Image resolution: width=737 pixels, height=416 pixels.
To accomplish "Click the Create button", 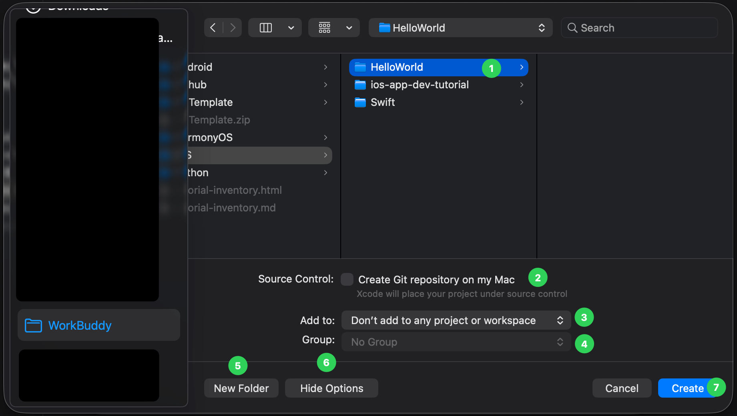I will [x=687, y=388].
